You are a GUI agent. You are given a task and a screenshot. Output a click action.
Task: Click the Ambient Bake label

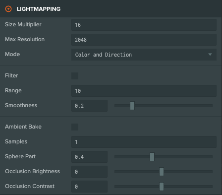click(23, 127)
